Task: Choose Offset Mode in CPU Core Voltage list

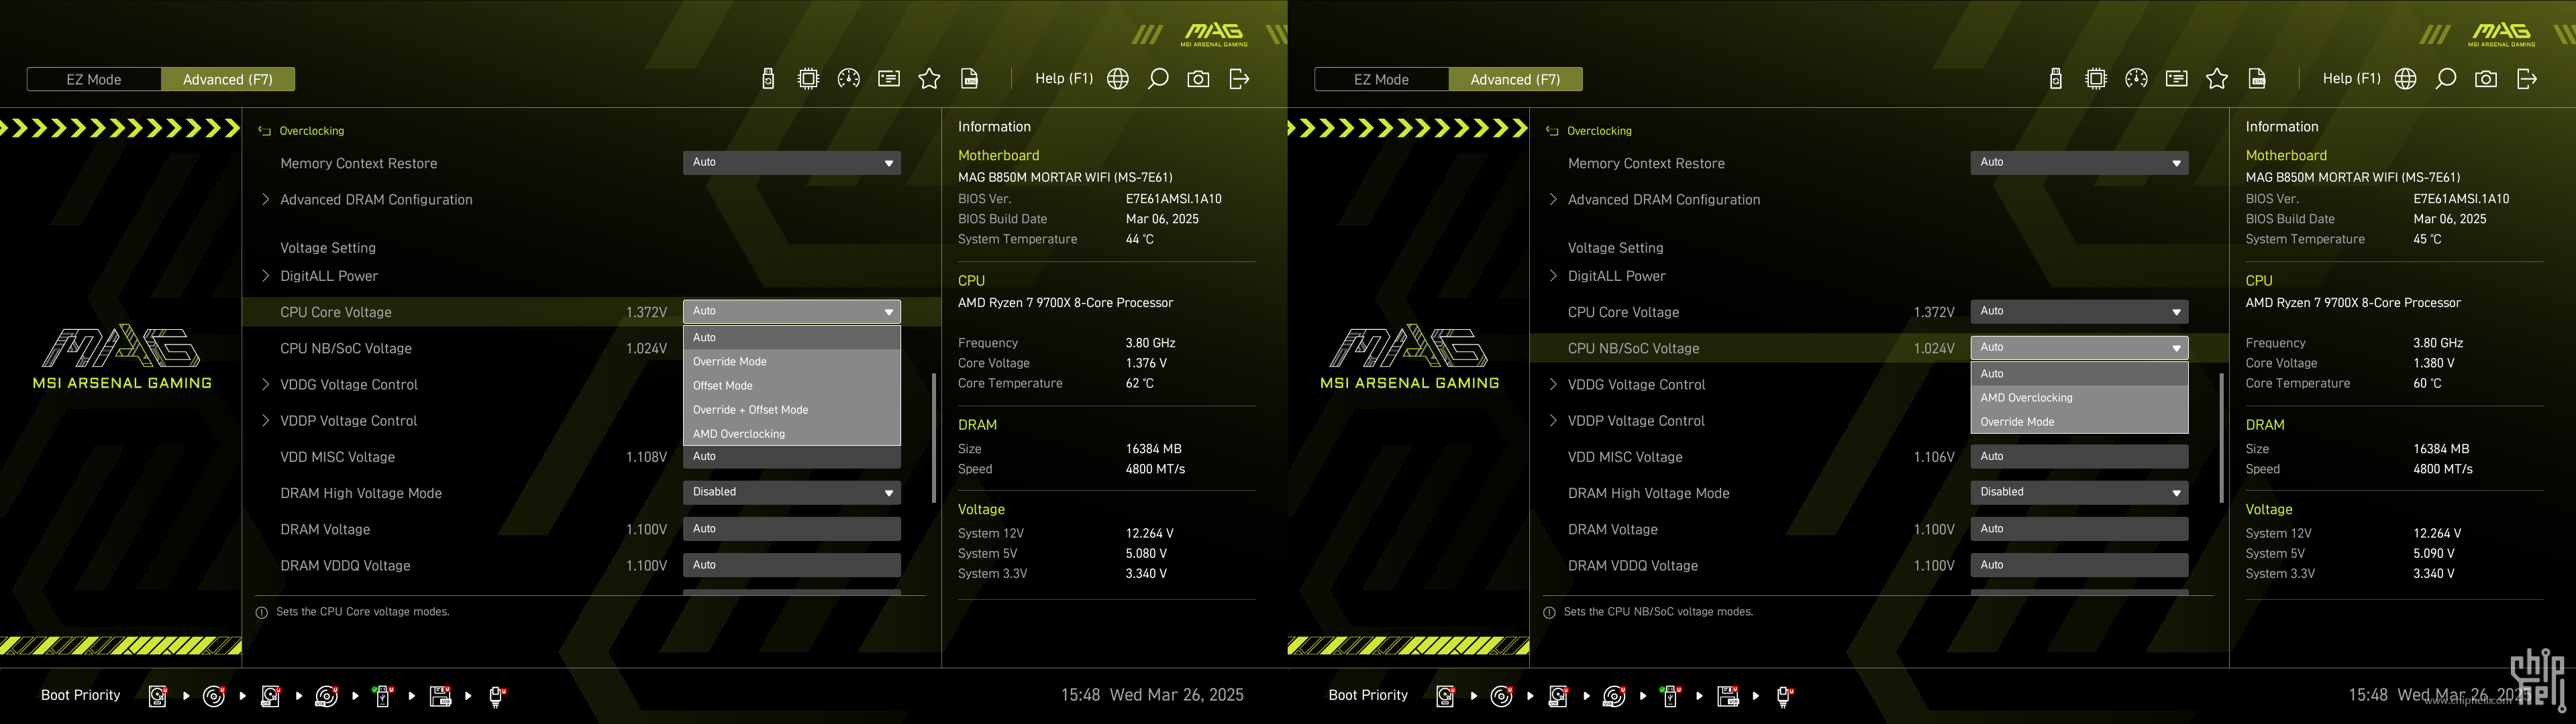Action: click(x=792, y=385)
